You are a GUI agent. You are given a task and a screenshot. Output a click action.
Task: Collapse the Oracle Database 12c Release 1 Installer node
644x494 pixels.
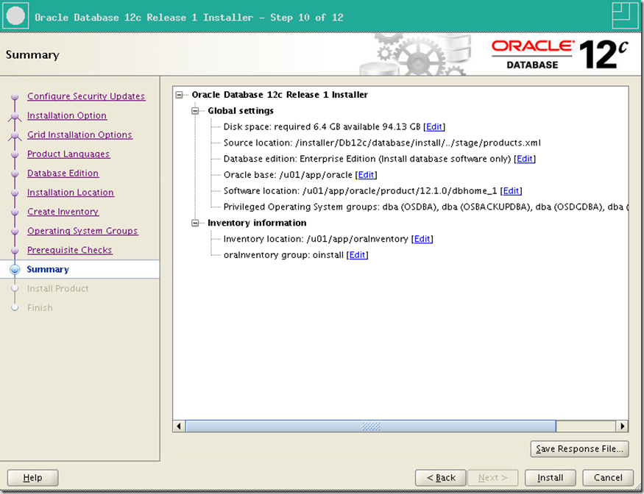pos(179,95)
